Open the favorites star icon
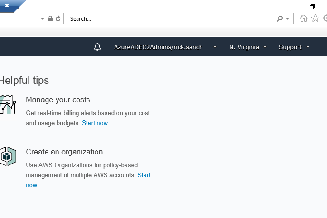 coord(315,18)
